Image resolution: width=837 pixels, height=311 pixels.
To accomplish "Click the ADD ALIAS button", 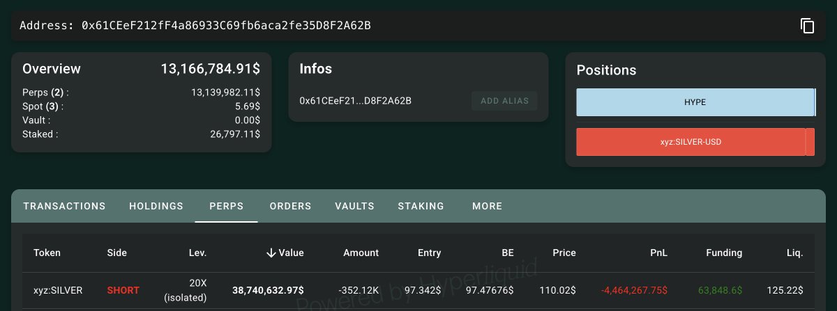I will (x=504, y=101).
